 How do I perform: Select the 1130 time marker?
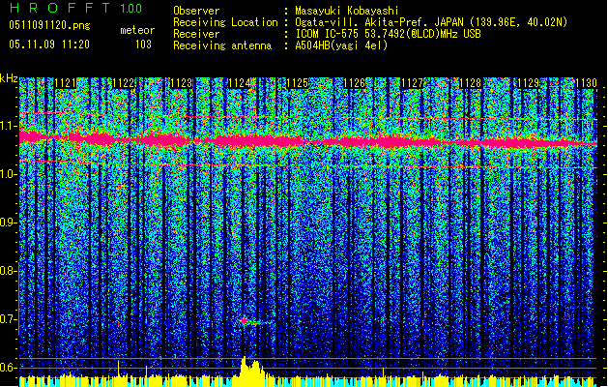point(586,84)
